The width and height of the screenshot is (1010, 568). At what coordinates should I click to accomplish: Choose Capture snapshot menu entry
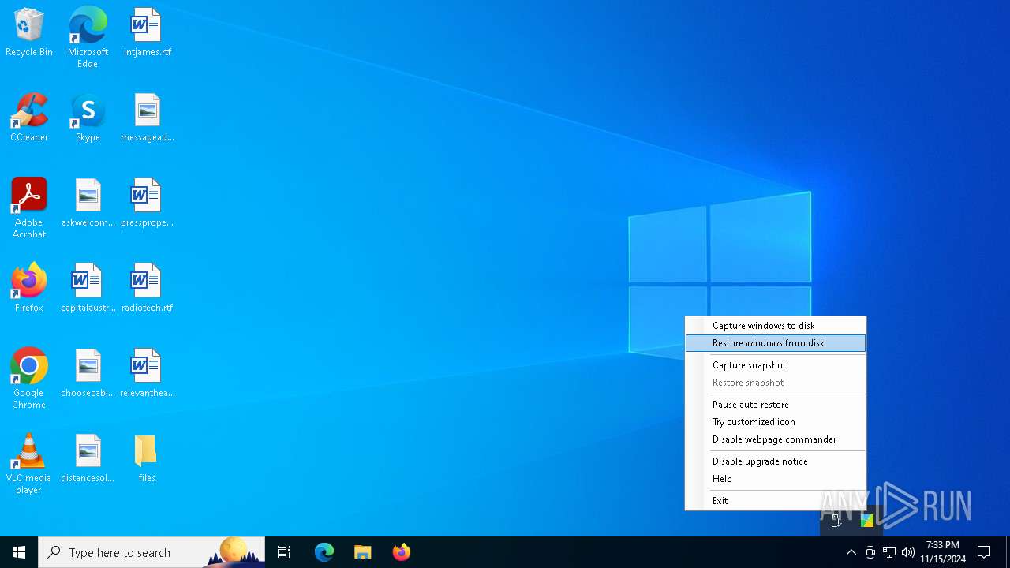pyautogui.click(x=776, y=365)
